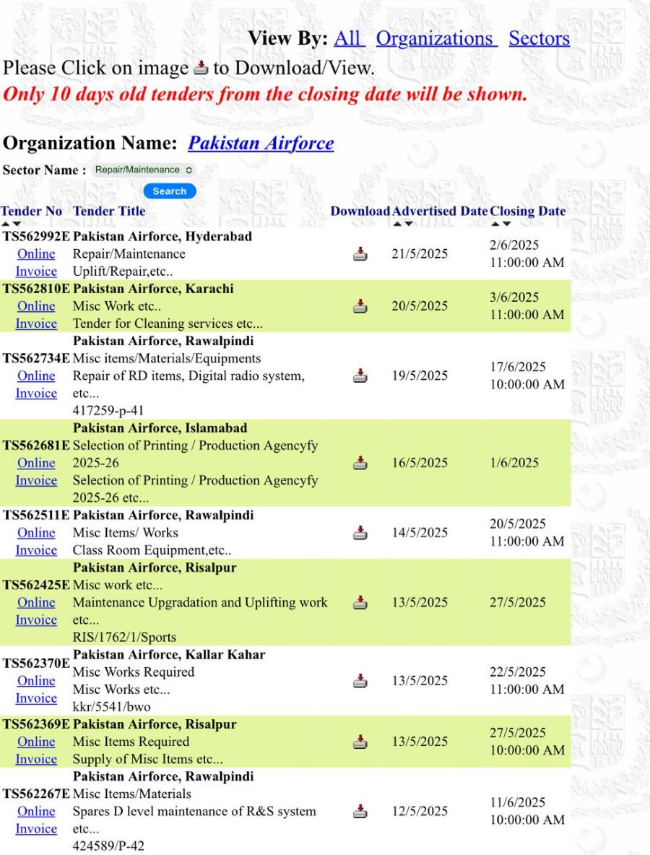
Task: Sort by Tender No ascending arrow
Action: [x=6, y=224]
